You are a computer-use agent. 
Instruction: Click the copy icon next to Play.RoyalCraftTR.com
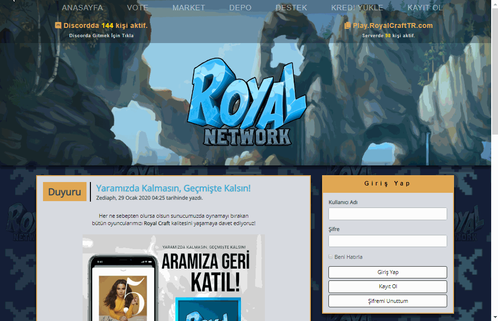347,25
